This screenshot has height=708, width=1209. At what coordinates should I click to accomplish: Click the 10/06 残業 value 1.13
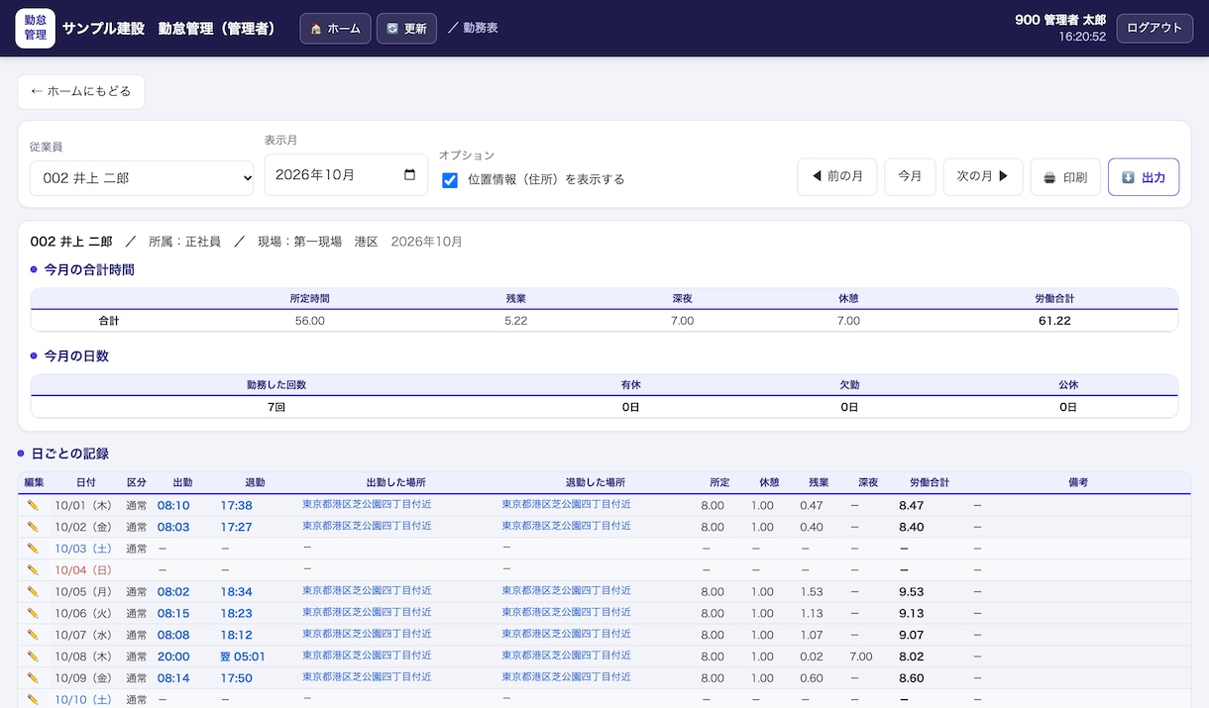(812, 613)
